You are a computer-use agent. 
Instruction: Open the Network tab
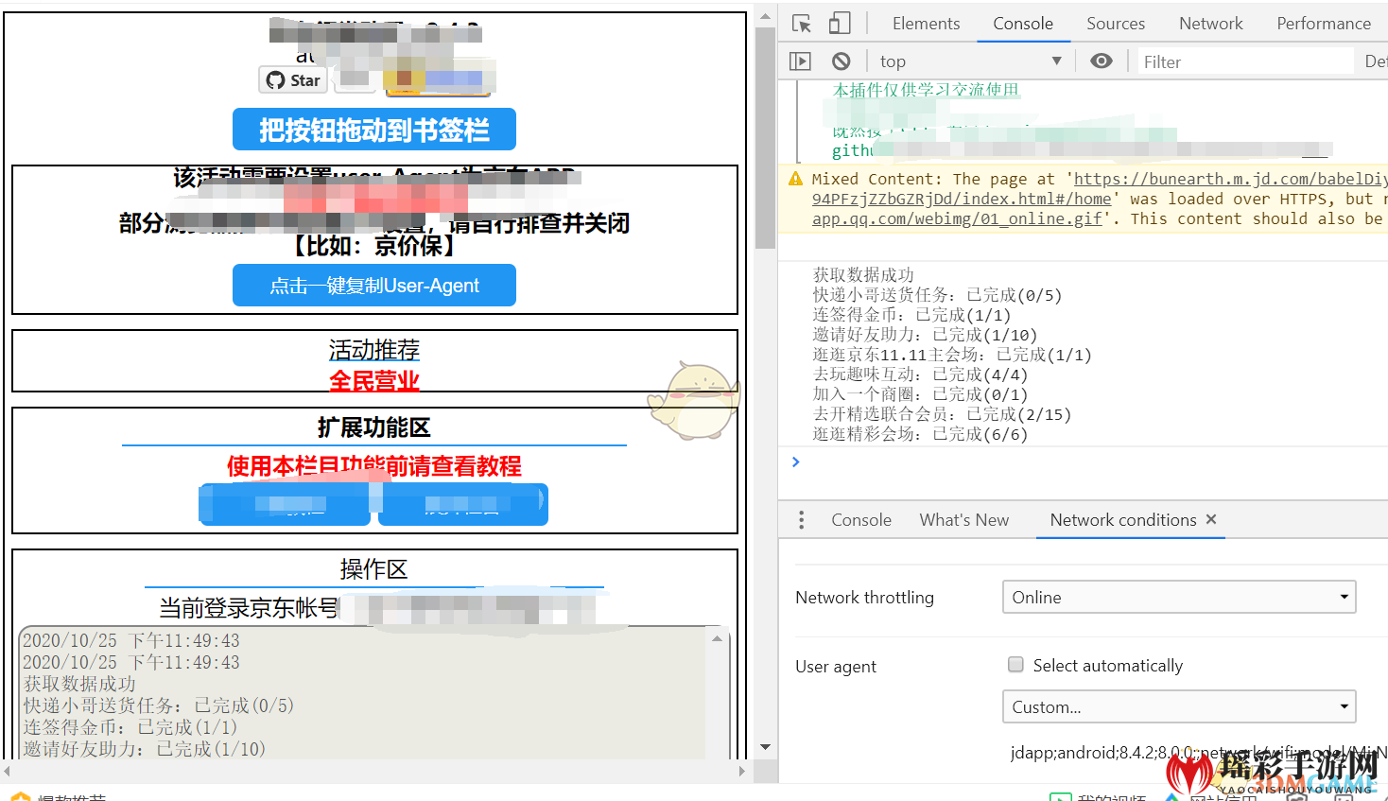tap(1211, 24)
